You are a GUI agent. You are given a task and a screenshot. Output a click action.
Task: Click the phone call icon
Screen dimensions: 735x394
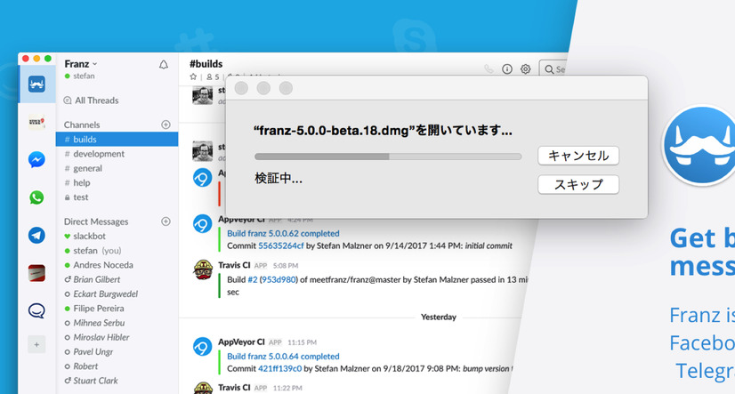coord(489,69)
